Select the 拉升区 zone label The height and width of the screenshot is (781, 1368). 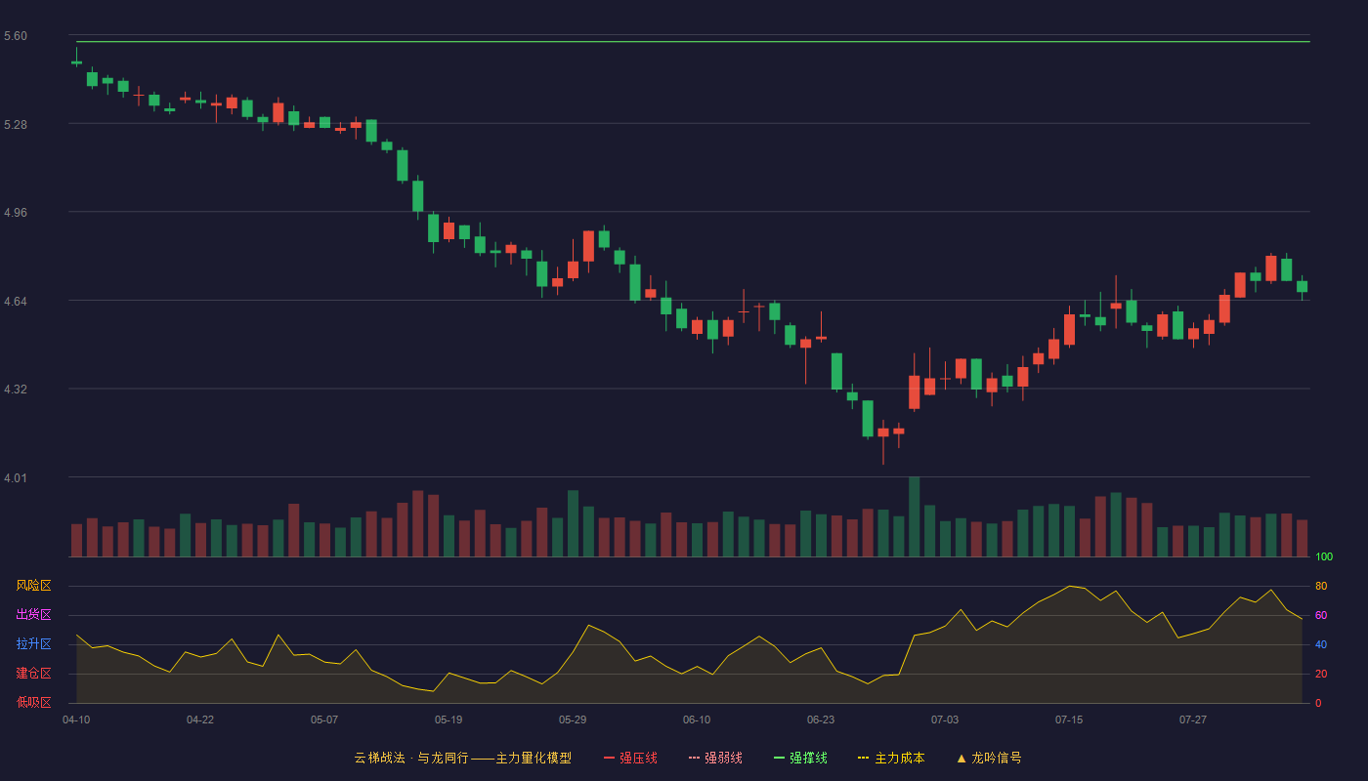click(x=33, y=644)
